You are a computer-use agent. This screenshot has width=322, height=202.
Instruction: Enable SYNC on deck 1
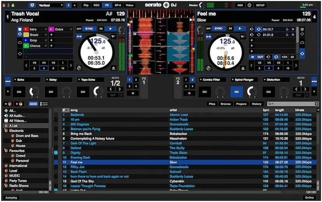tap(89, 29)
